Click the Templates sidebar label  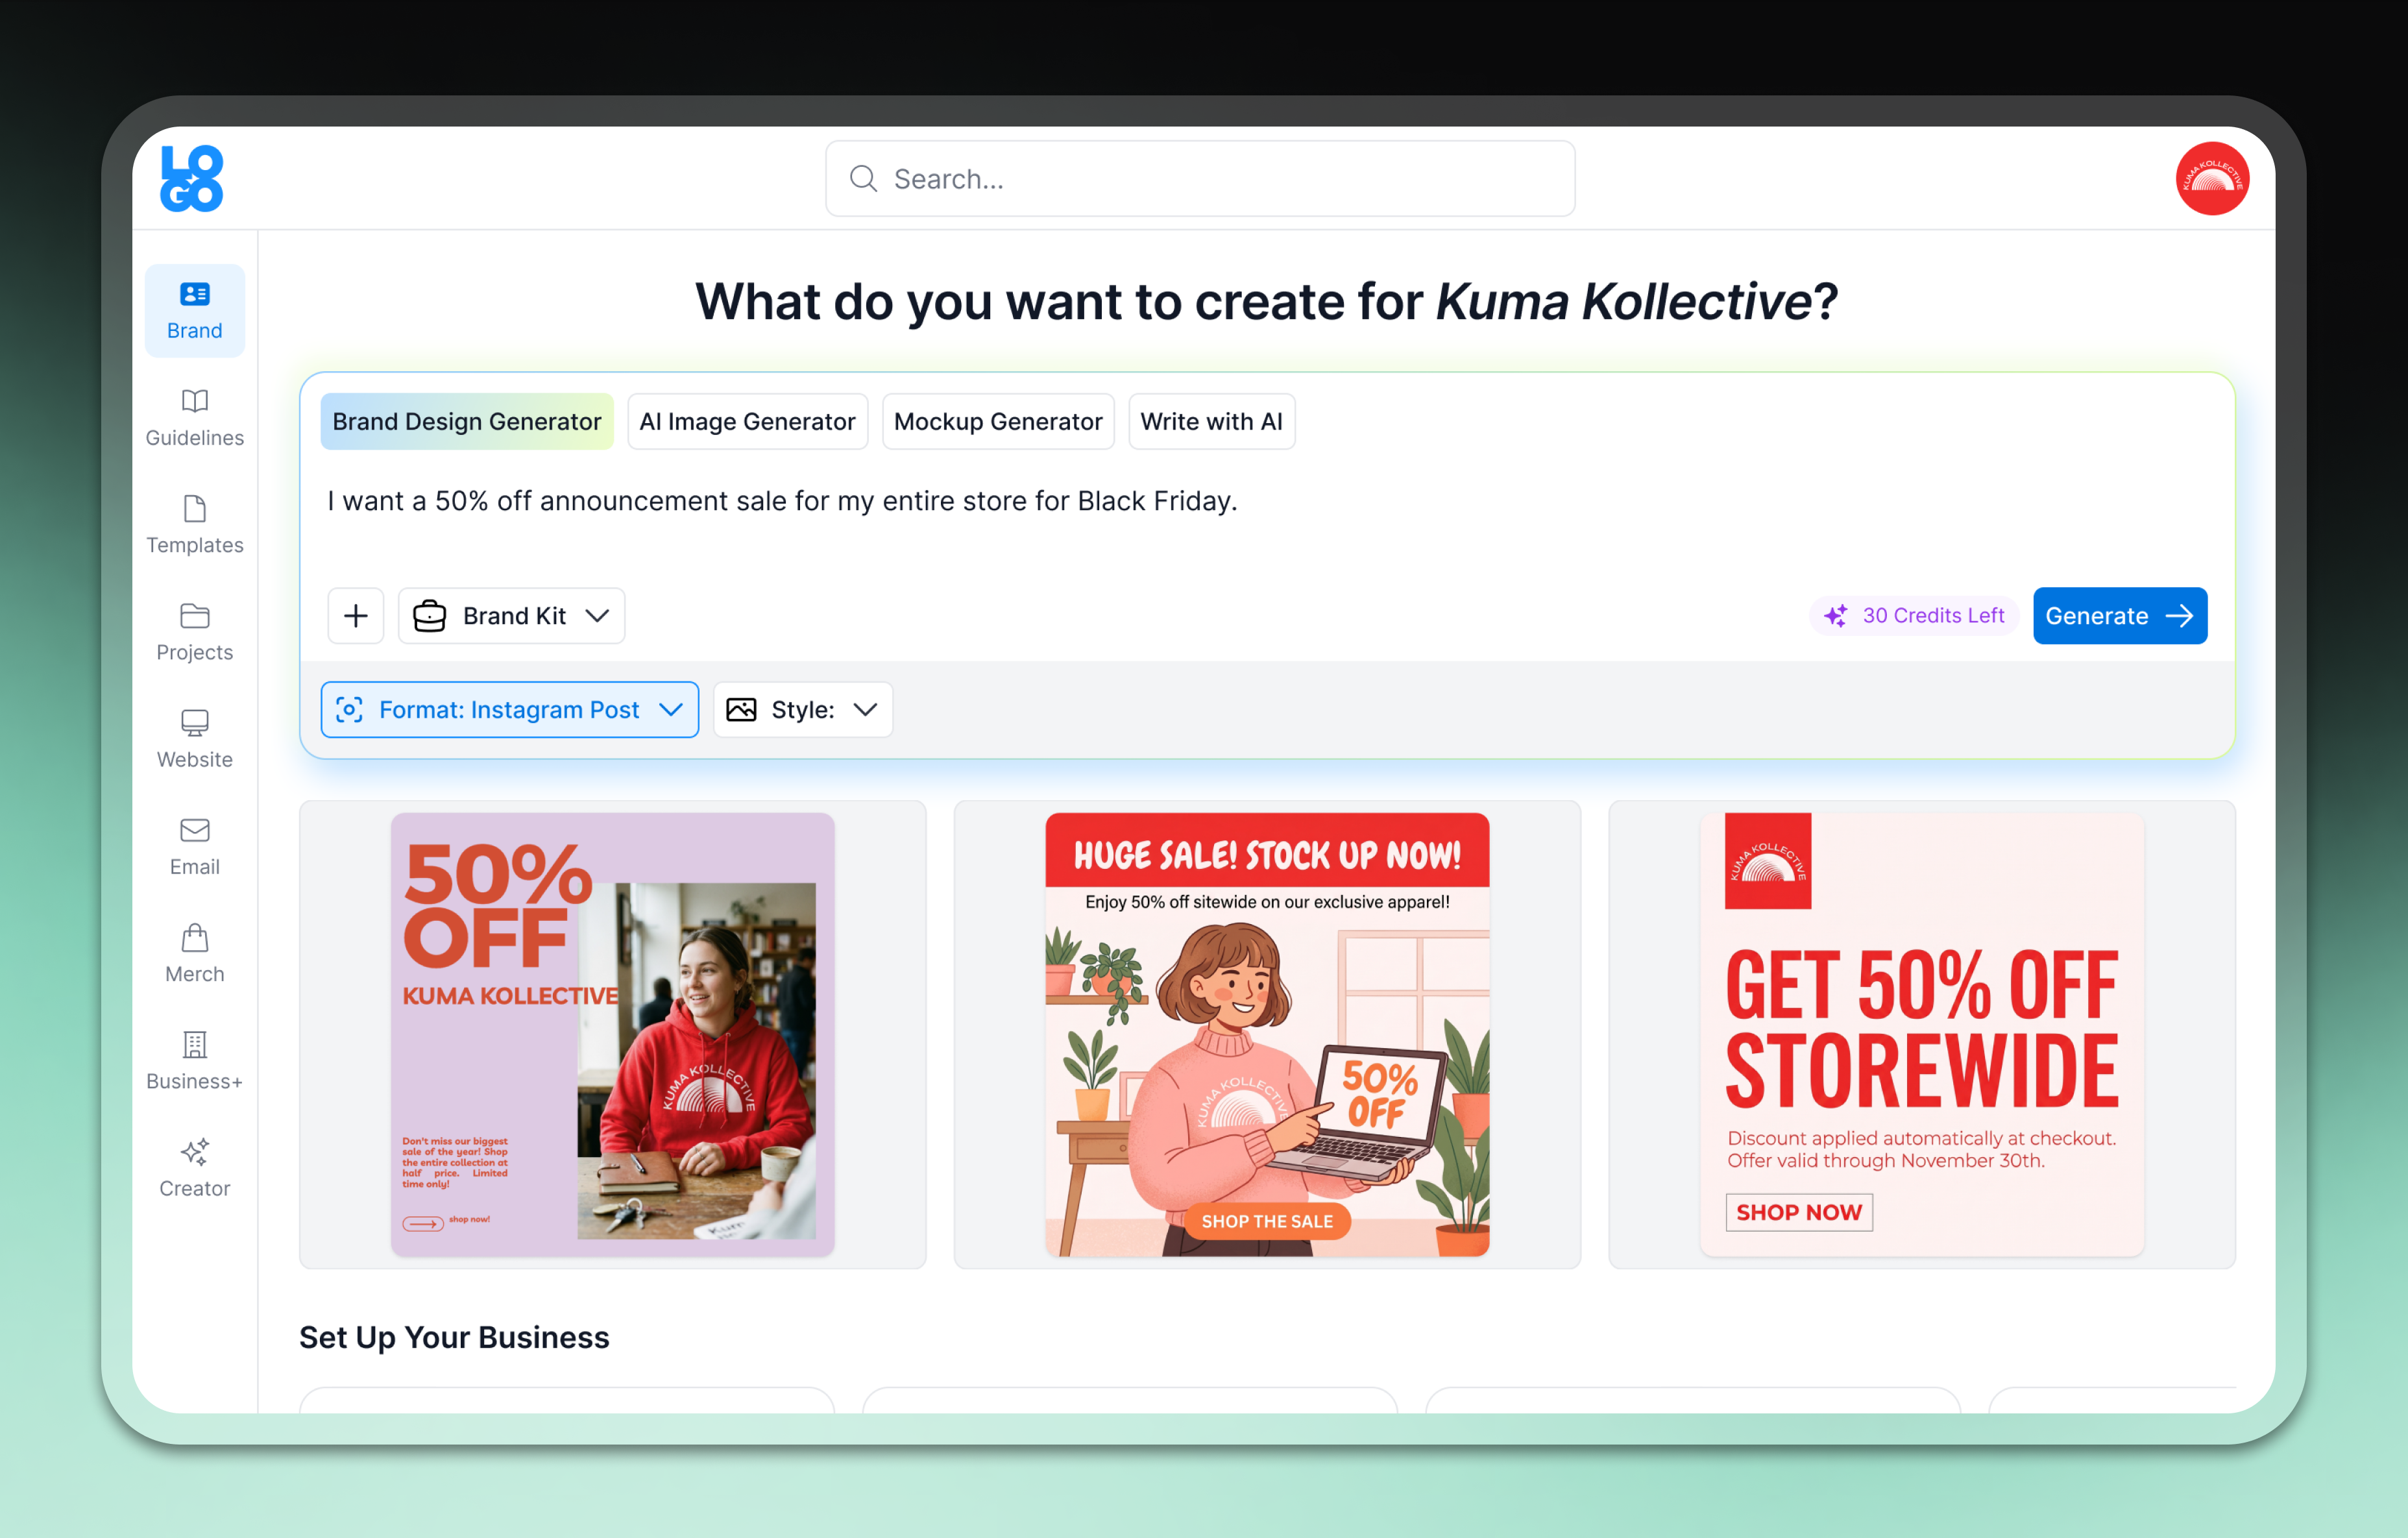click(195, 545)
